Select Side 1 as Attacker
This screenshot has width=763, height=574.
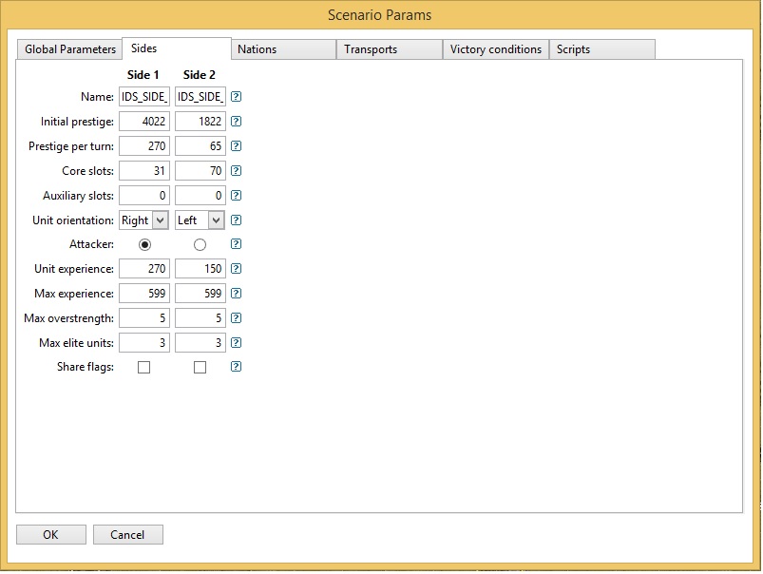coord(144,244)
